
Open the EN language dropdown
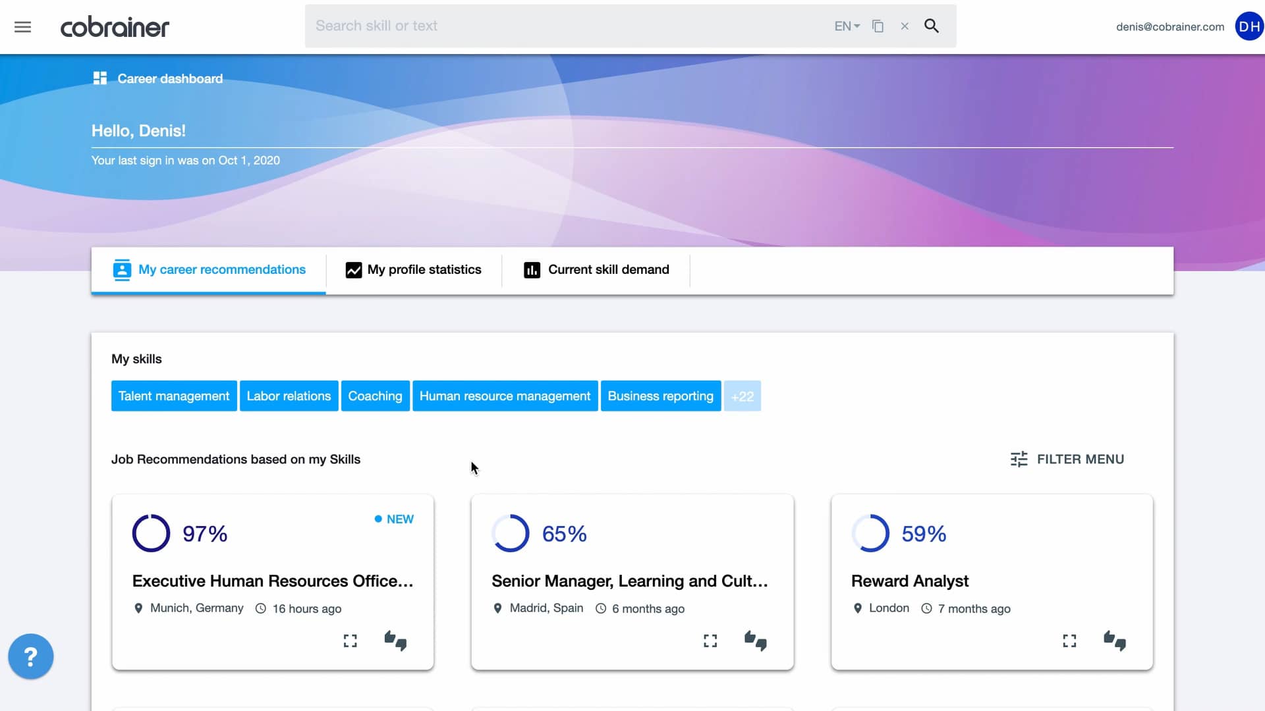(847, 26)
